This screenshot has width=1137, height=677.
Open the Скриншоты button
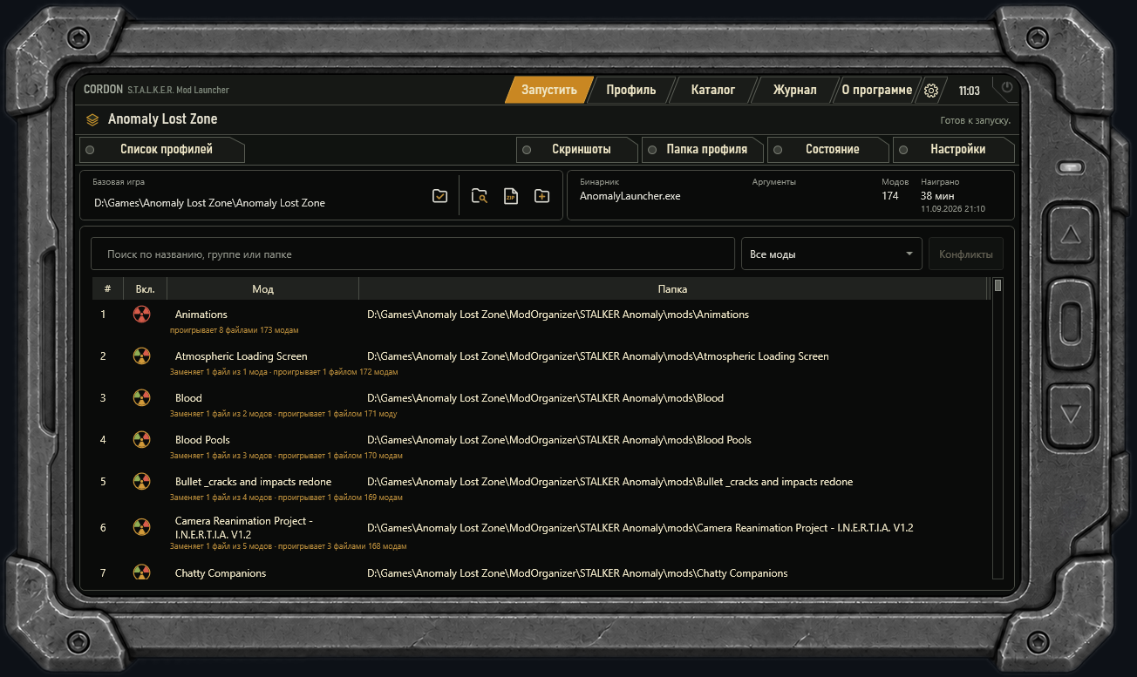pyautogui.click(x=577, y=149)
